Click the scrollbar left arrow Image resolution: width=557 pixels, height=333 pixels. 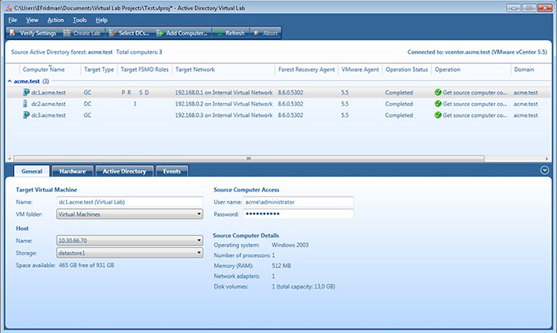[9, 158]
